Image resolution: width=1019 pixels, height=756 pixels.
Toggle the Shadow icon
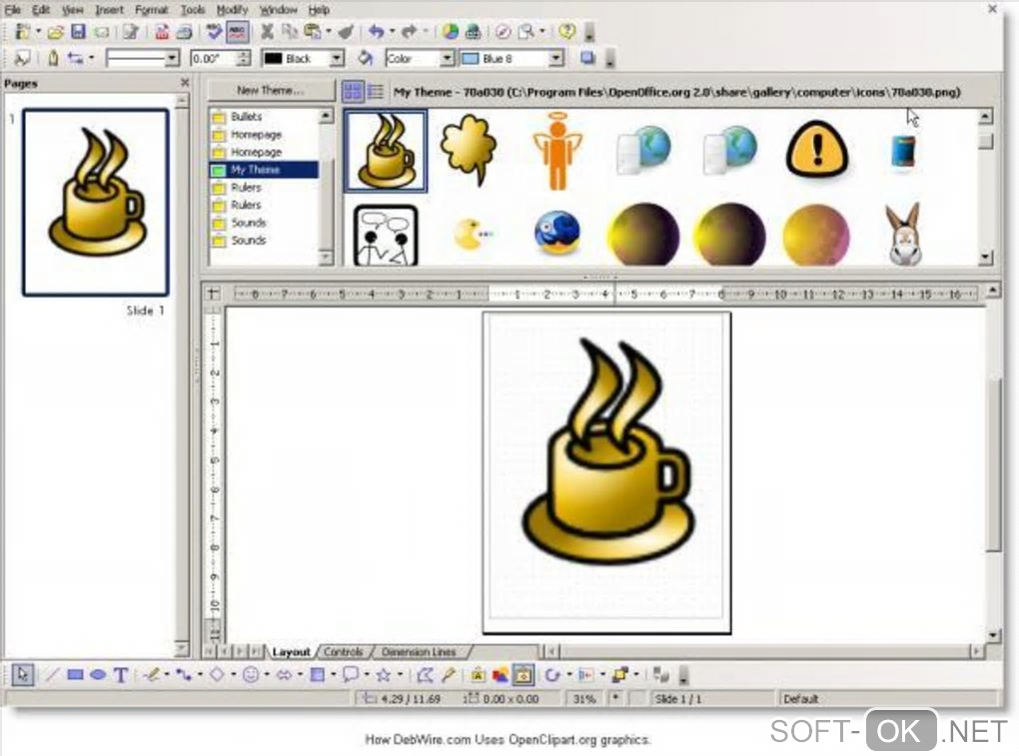pyautogui.click(x=587, y=59)
